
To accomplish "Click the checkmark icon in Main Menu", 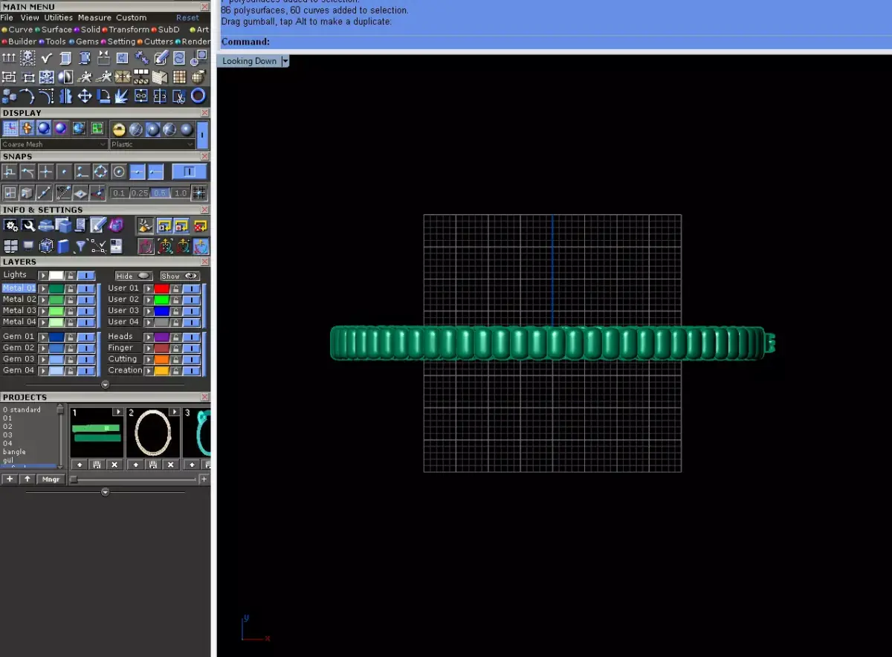I will point(47,58).
